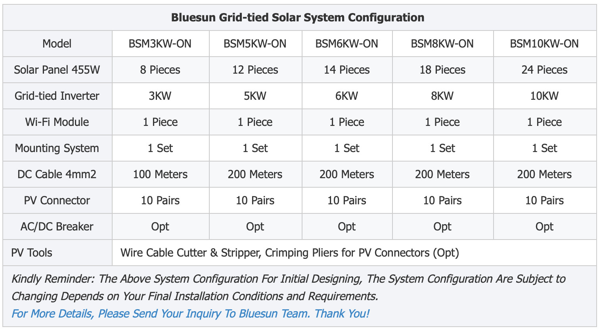Click the table title Bluesun Grid-tied Solar System Configuration
The height and width of the screenshot is (331, 601).
pos(298,17)
